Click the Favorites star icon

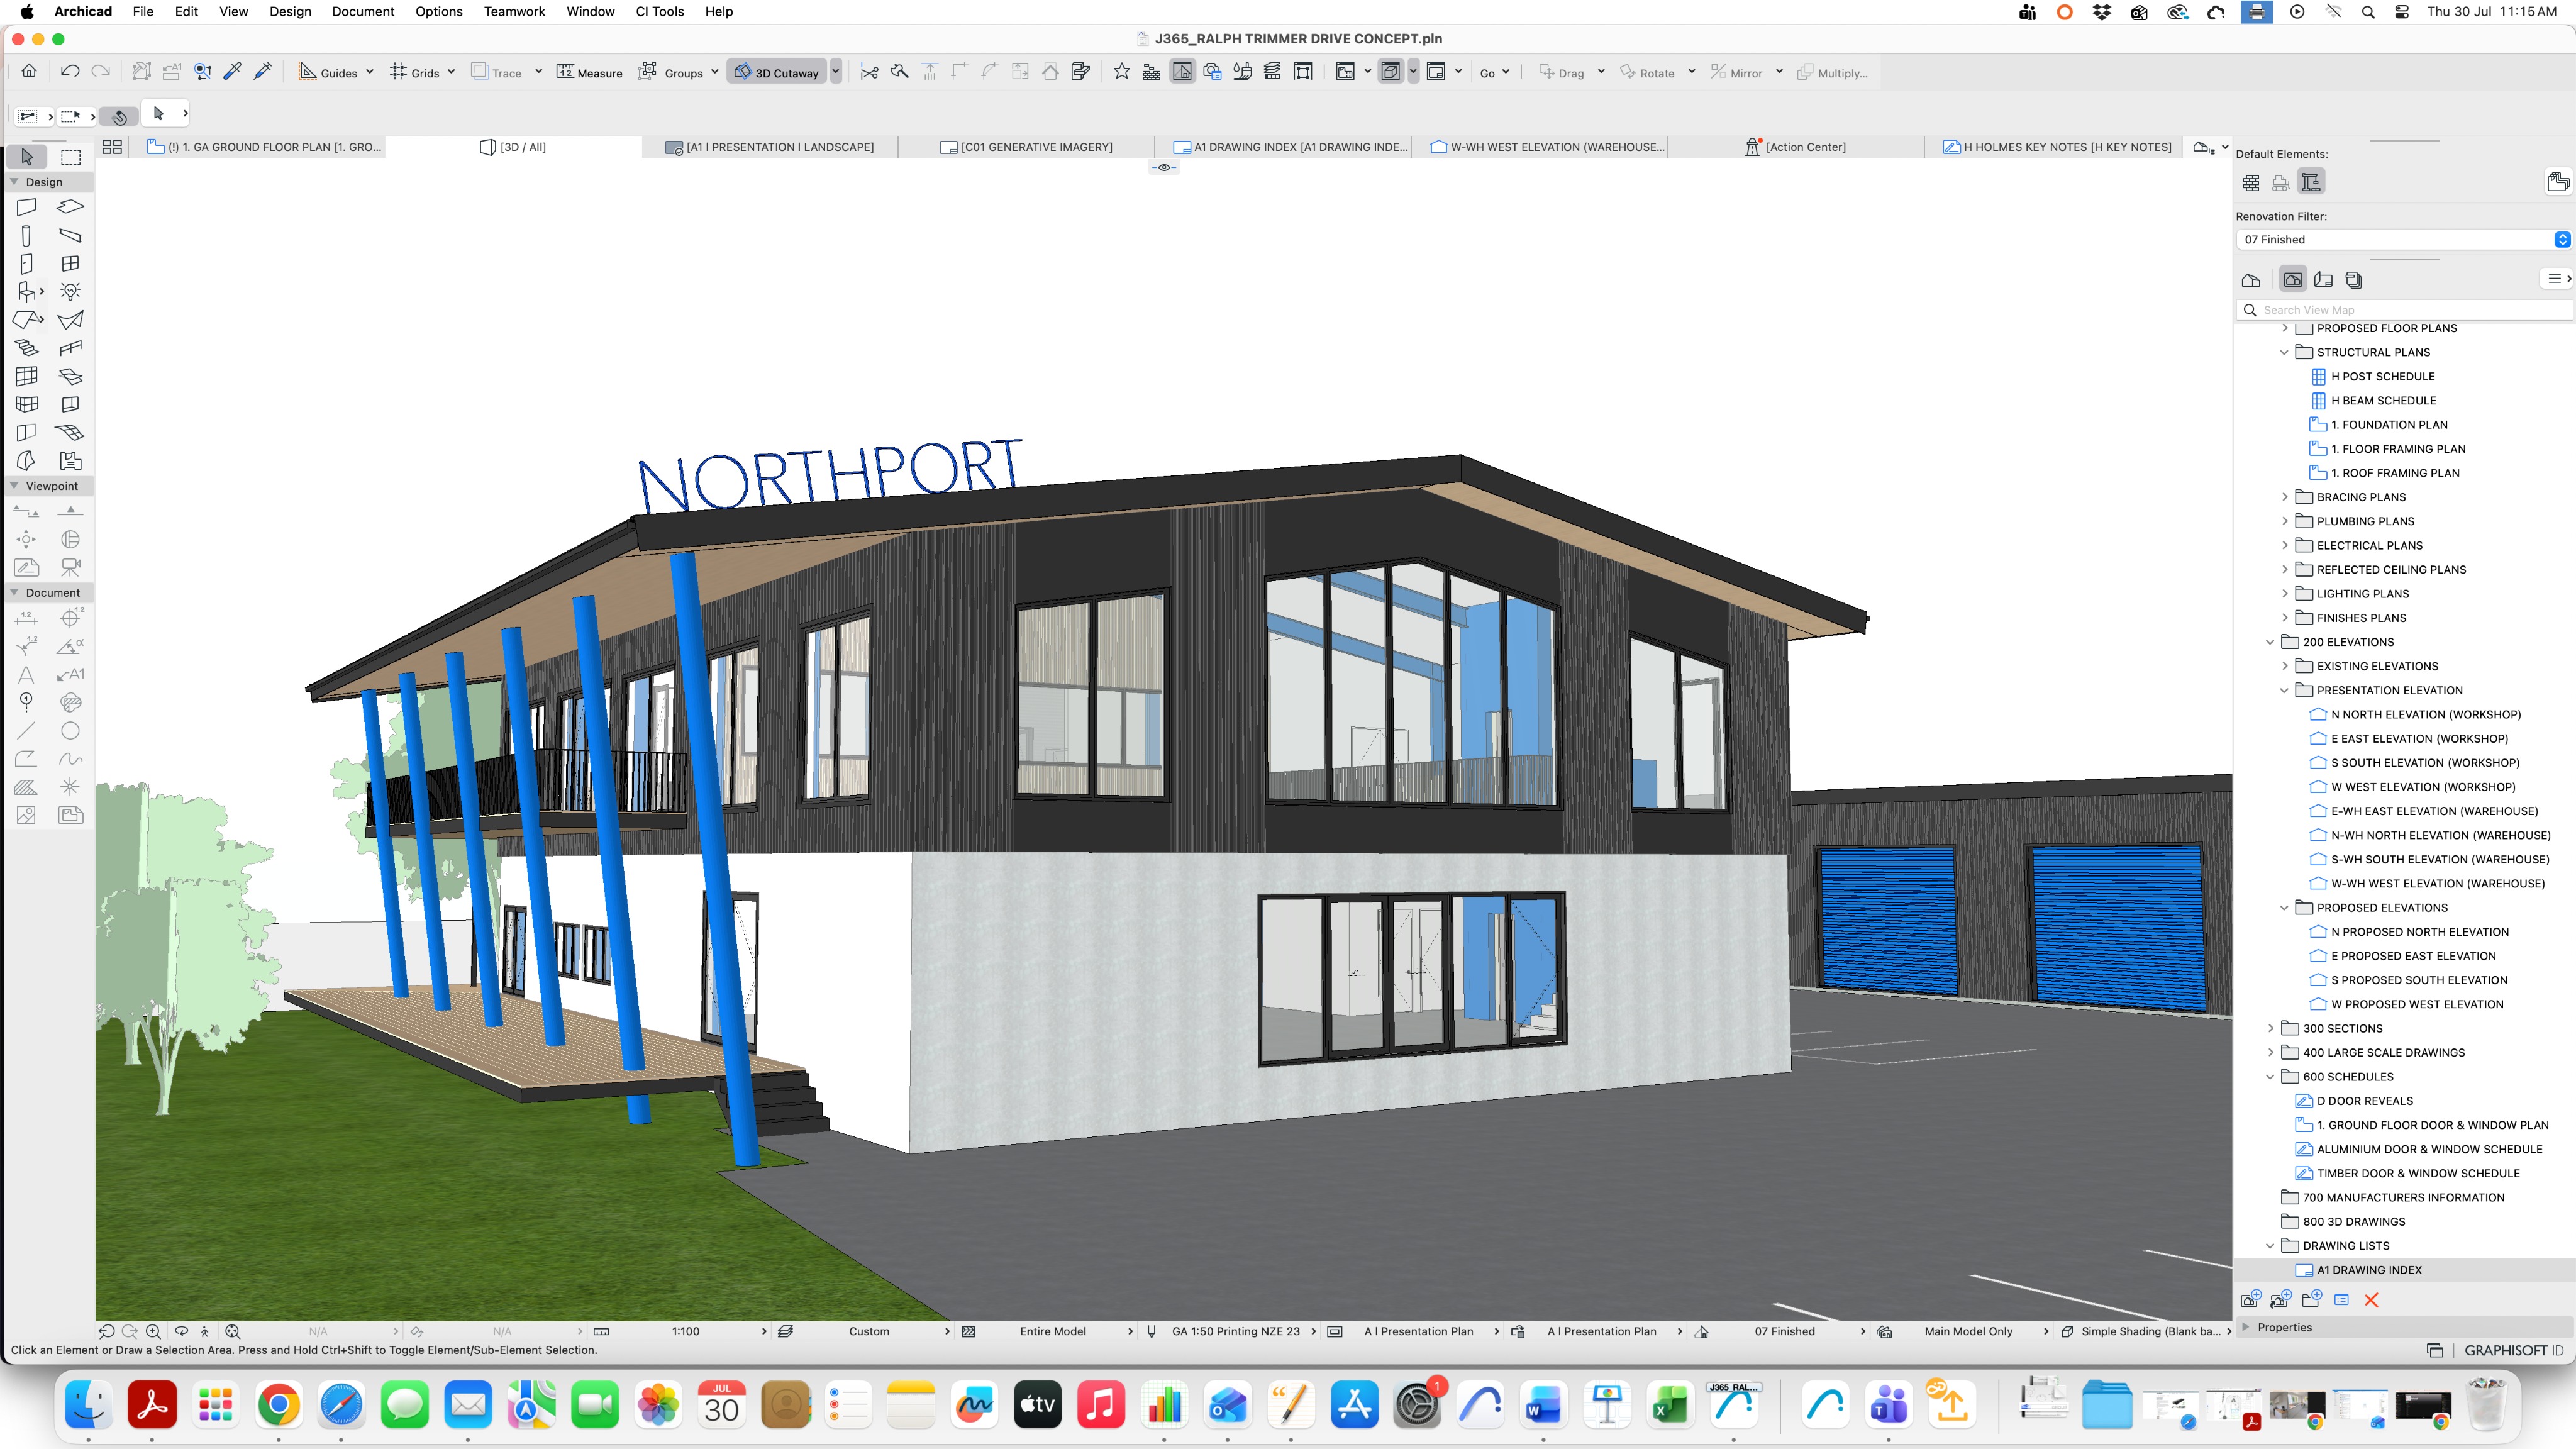point(1122,71)
